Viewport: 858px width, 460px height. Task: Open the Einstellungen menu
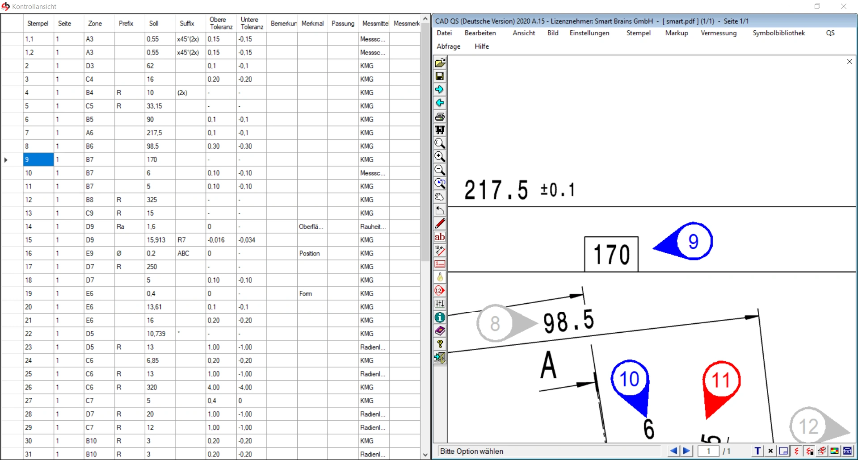[x=589, y=33]
